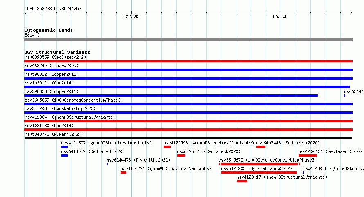
Task: Select the esv3605669 blue variant bar
Action: (x=188, y=104)
